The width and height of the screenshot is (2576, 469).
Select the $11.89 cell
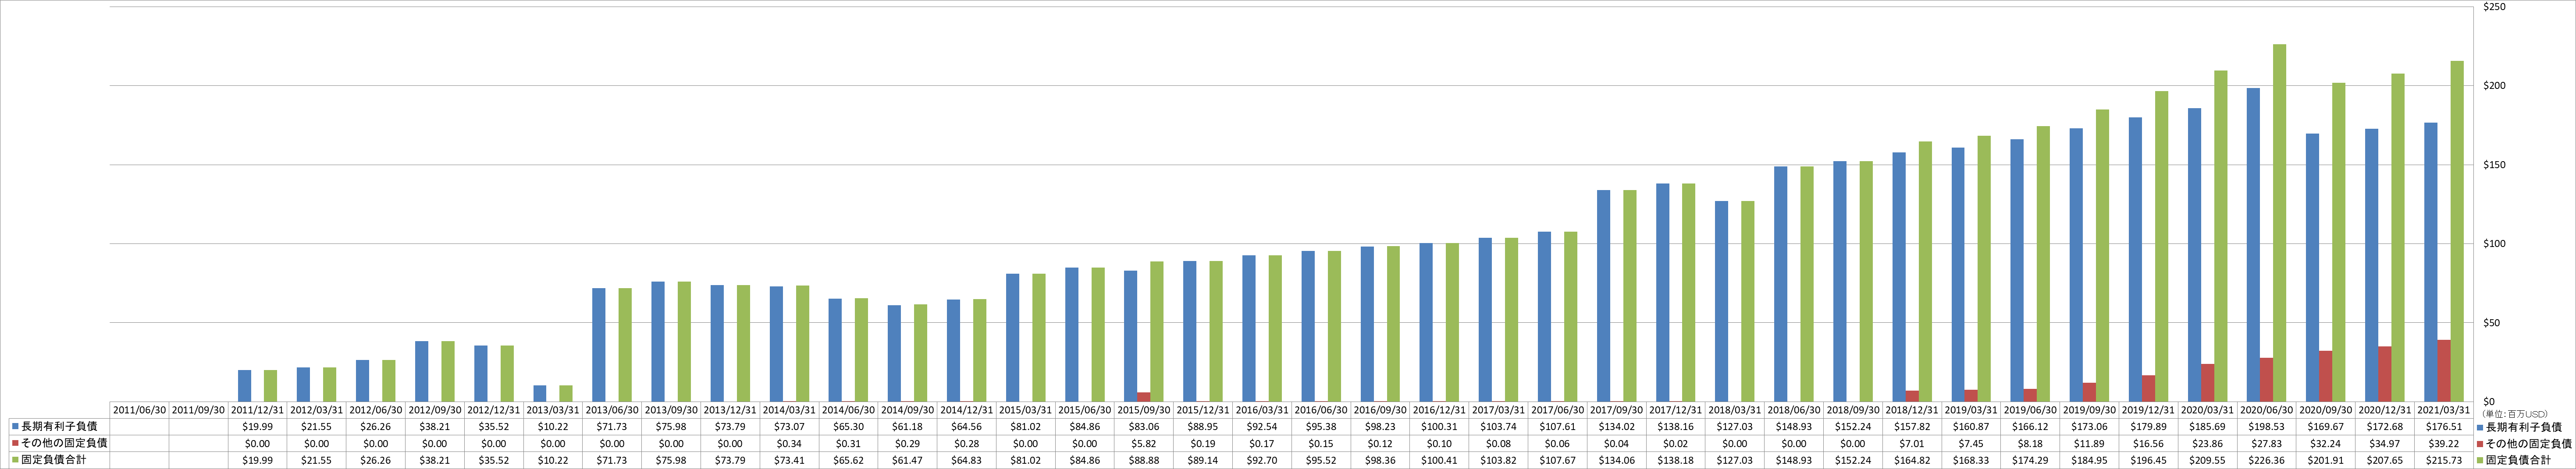pos(2090,443)
